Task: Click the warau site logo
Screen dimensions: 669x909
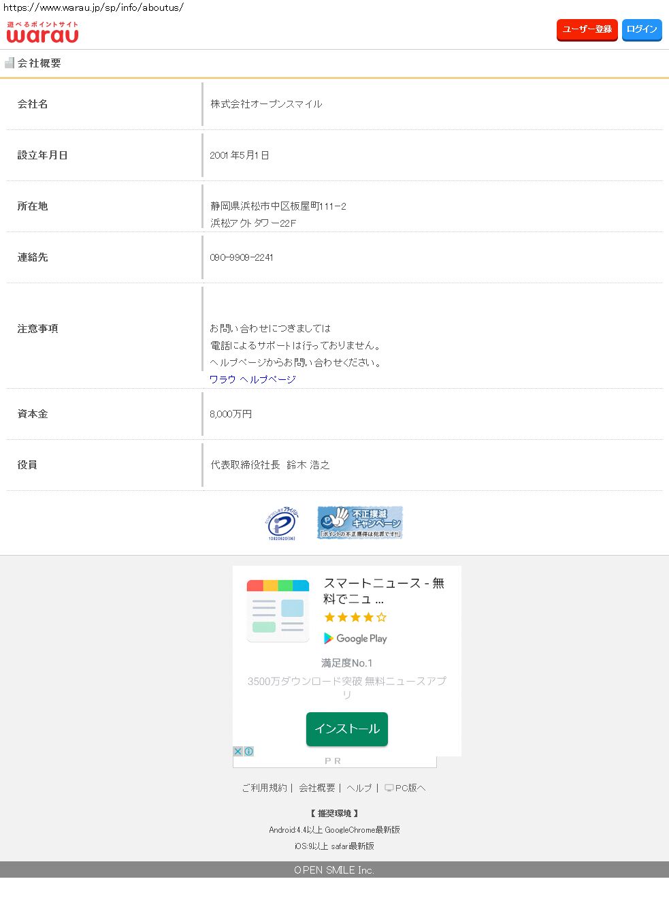Action: click(x=42, y=32)
